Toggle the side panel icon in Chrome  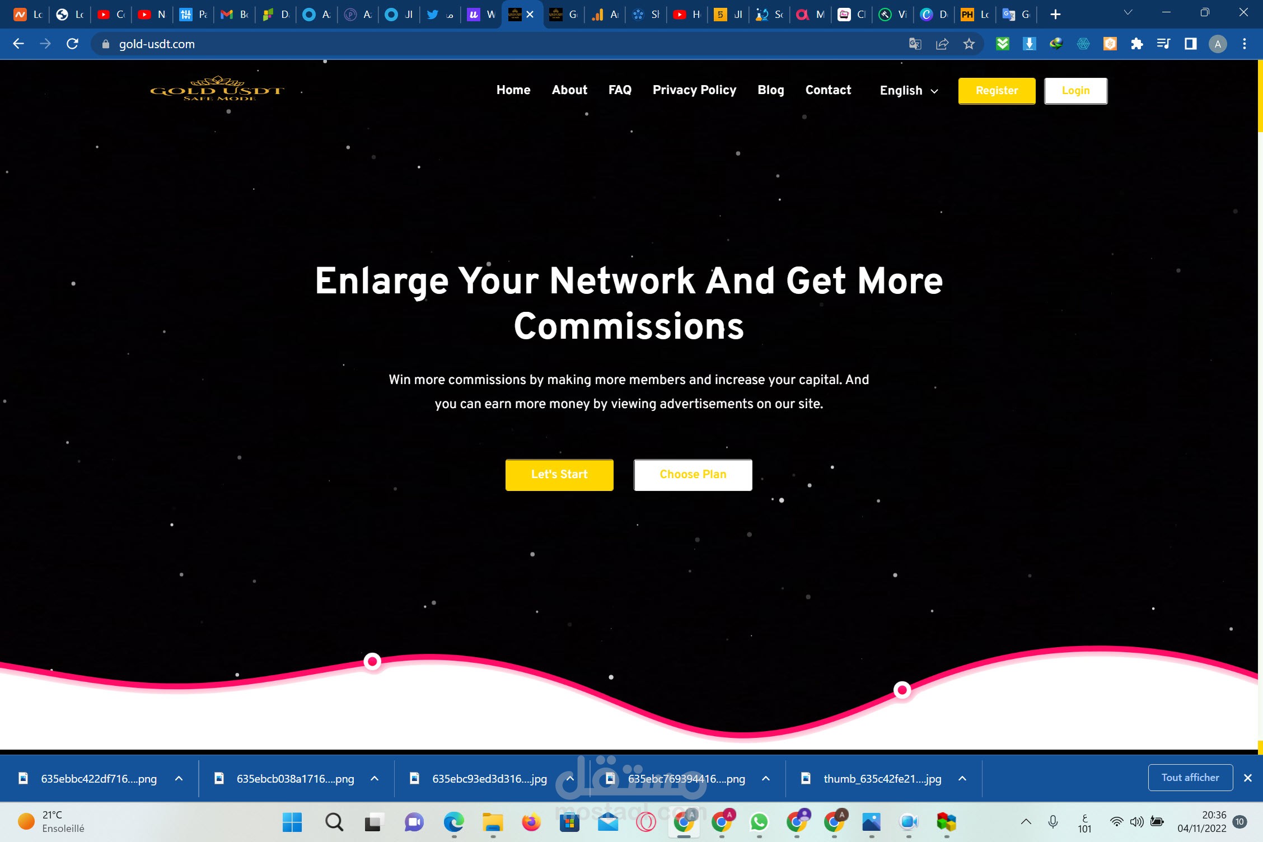click(1190, 44)
